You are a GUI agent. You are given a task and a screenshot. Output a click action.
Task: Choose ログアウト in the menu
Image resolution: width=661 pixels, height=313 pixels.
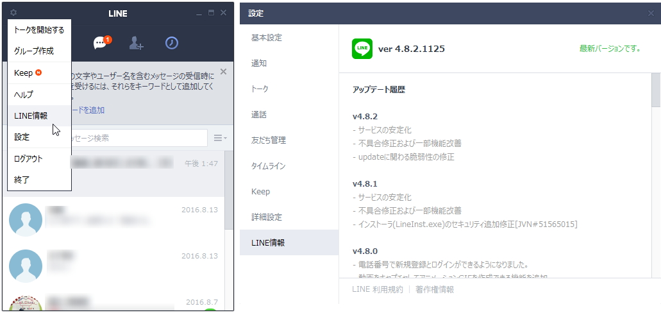[39, 159]
